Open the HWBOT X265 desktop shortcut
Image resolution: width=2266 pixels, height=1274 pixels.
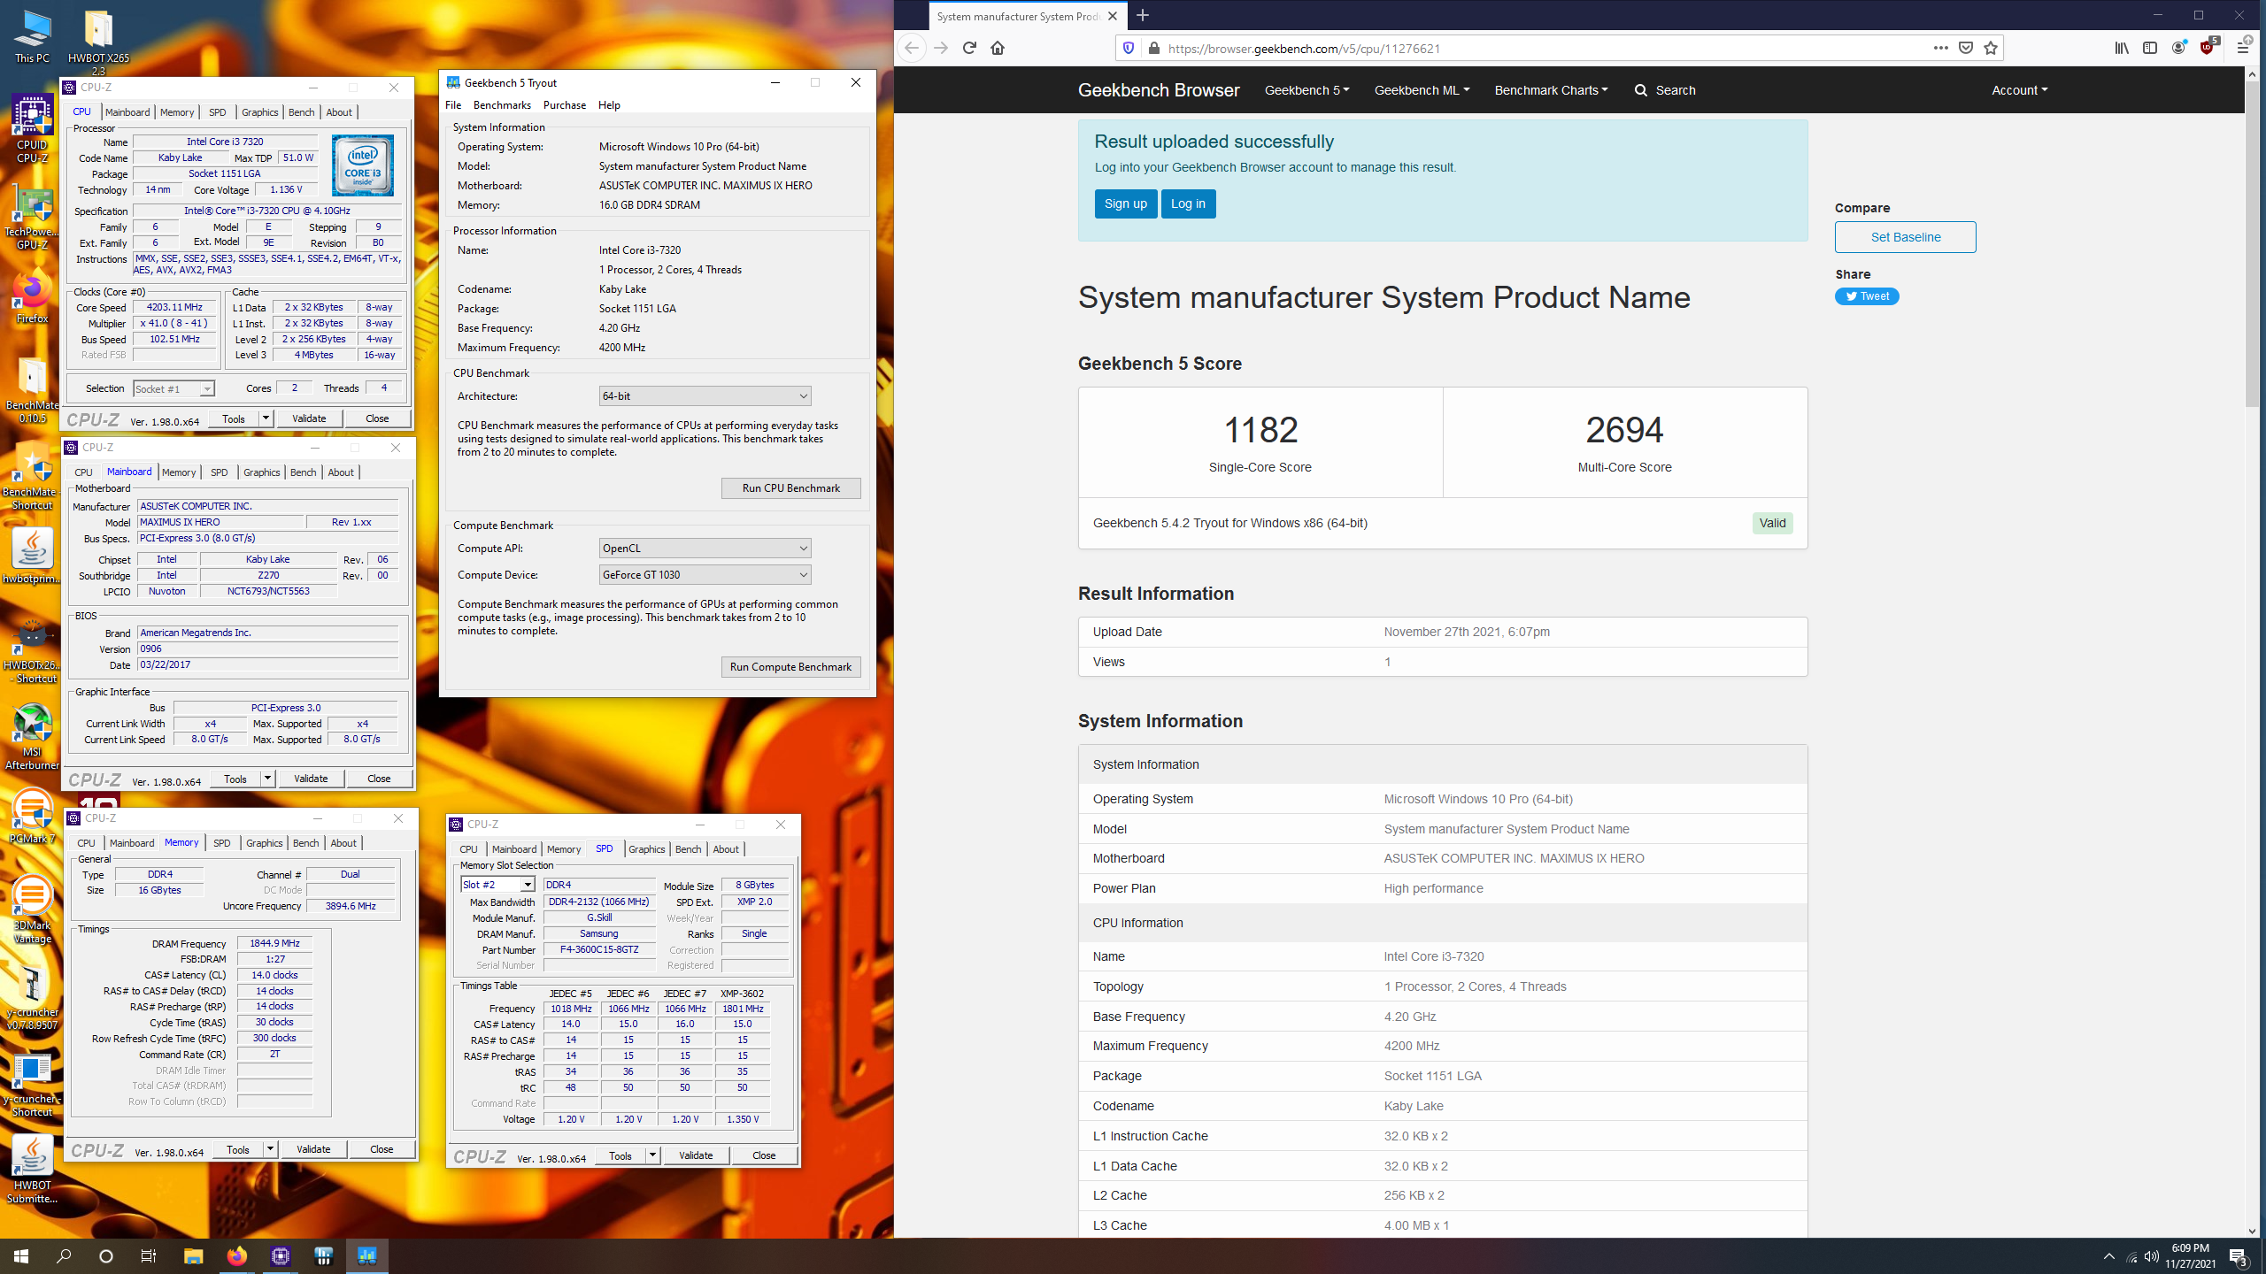[98, 42]
